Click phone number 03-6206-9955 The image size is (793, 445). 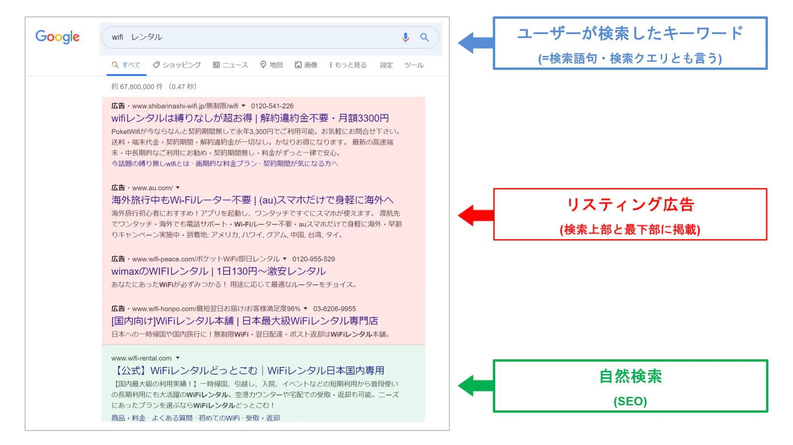pos(334,309)
